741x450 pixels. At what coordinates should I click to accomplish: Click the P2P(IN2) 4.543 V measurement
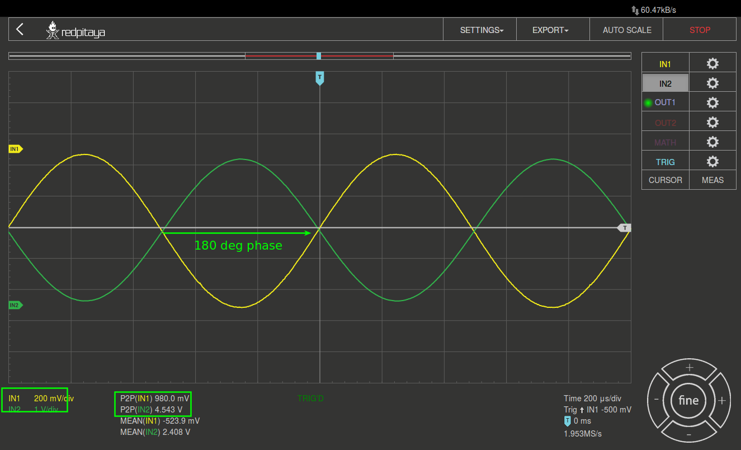pos(151,410)
